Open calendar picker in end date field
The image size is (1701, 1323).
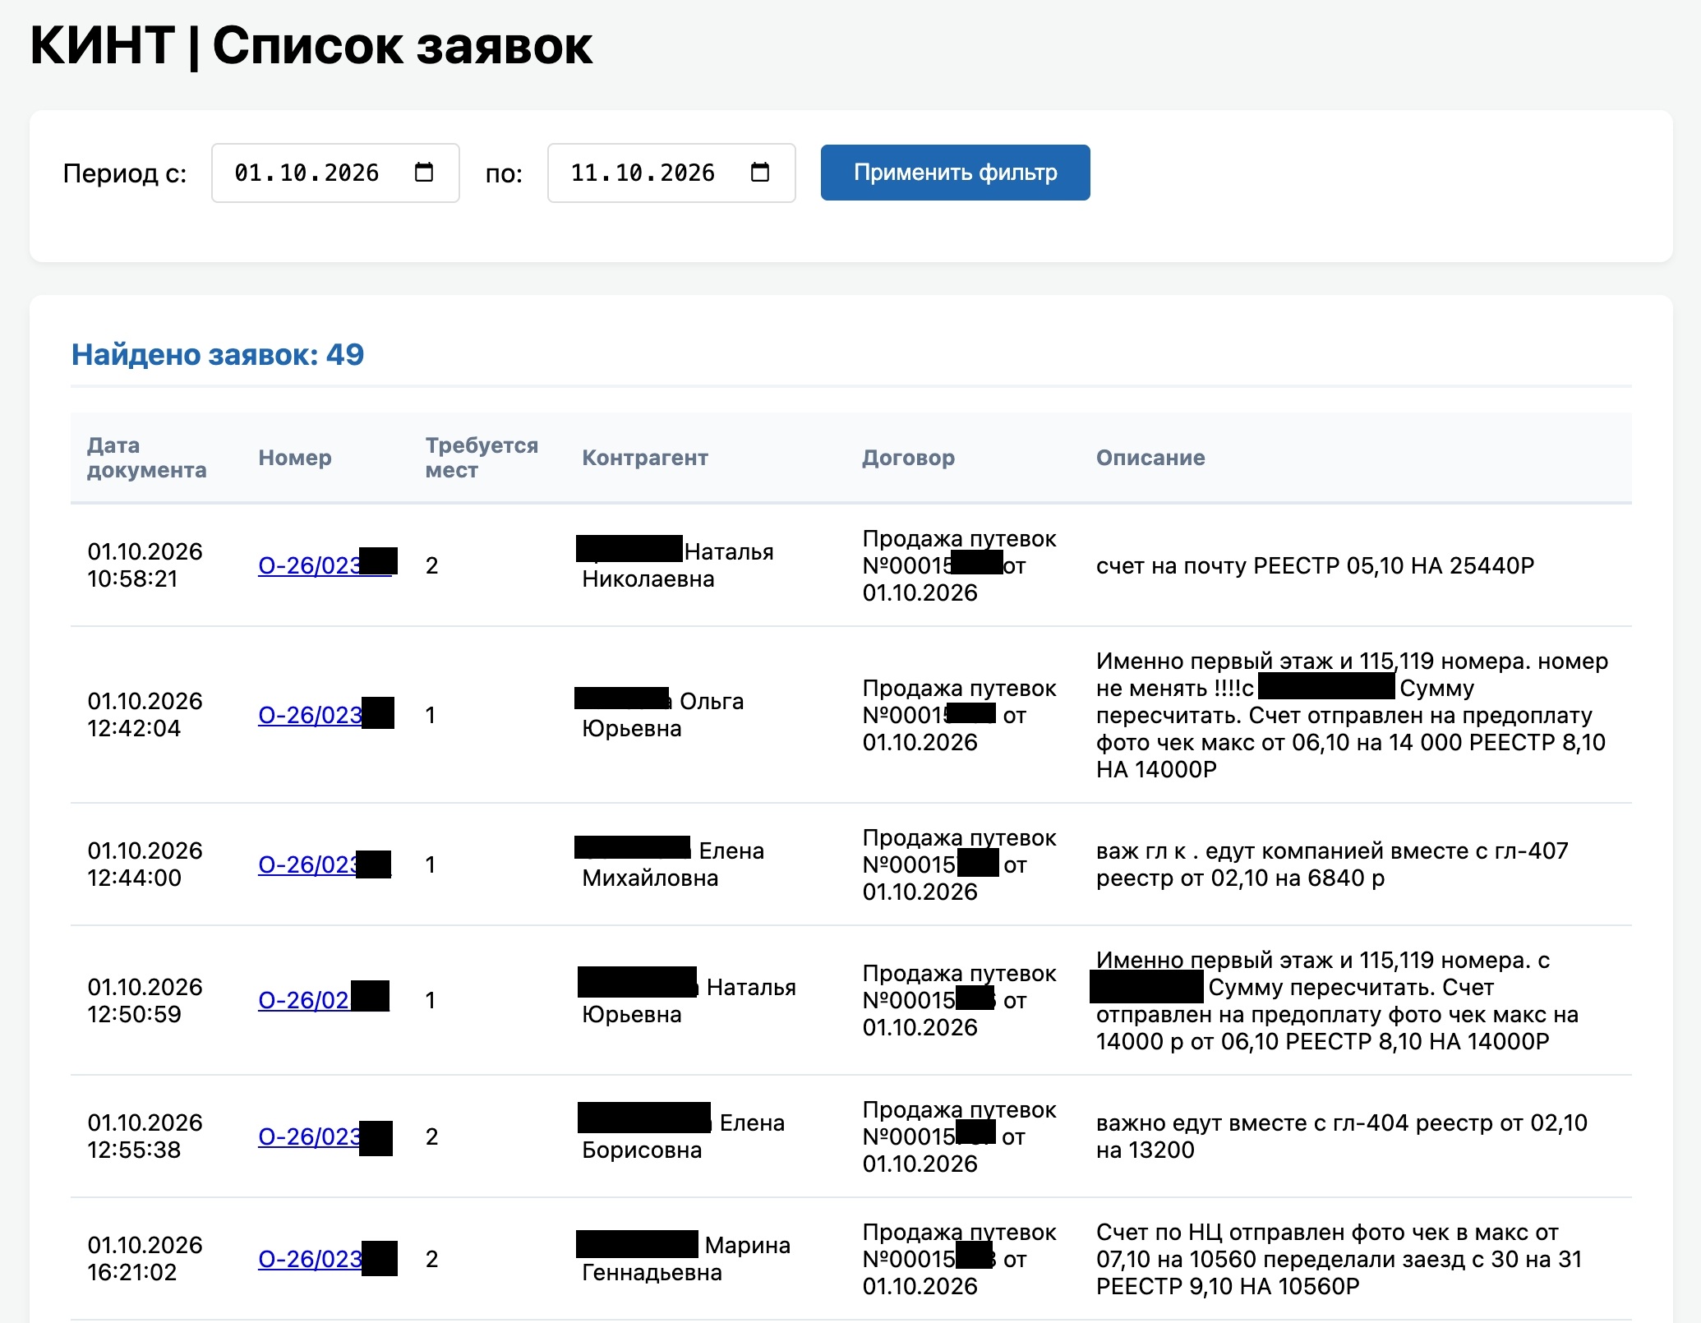pyautogui.click(x=760, y=173)
